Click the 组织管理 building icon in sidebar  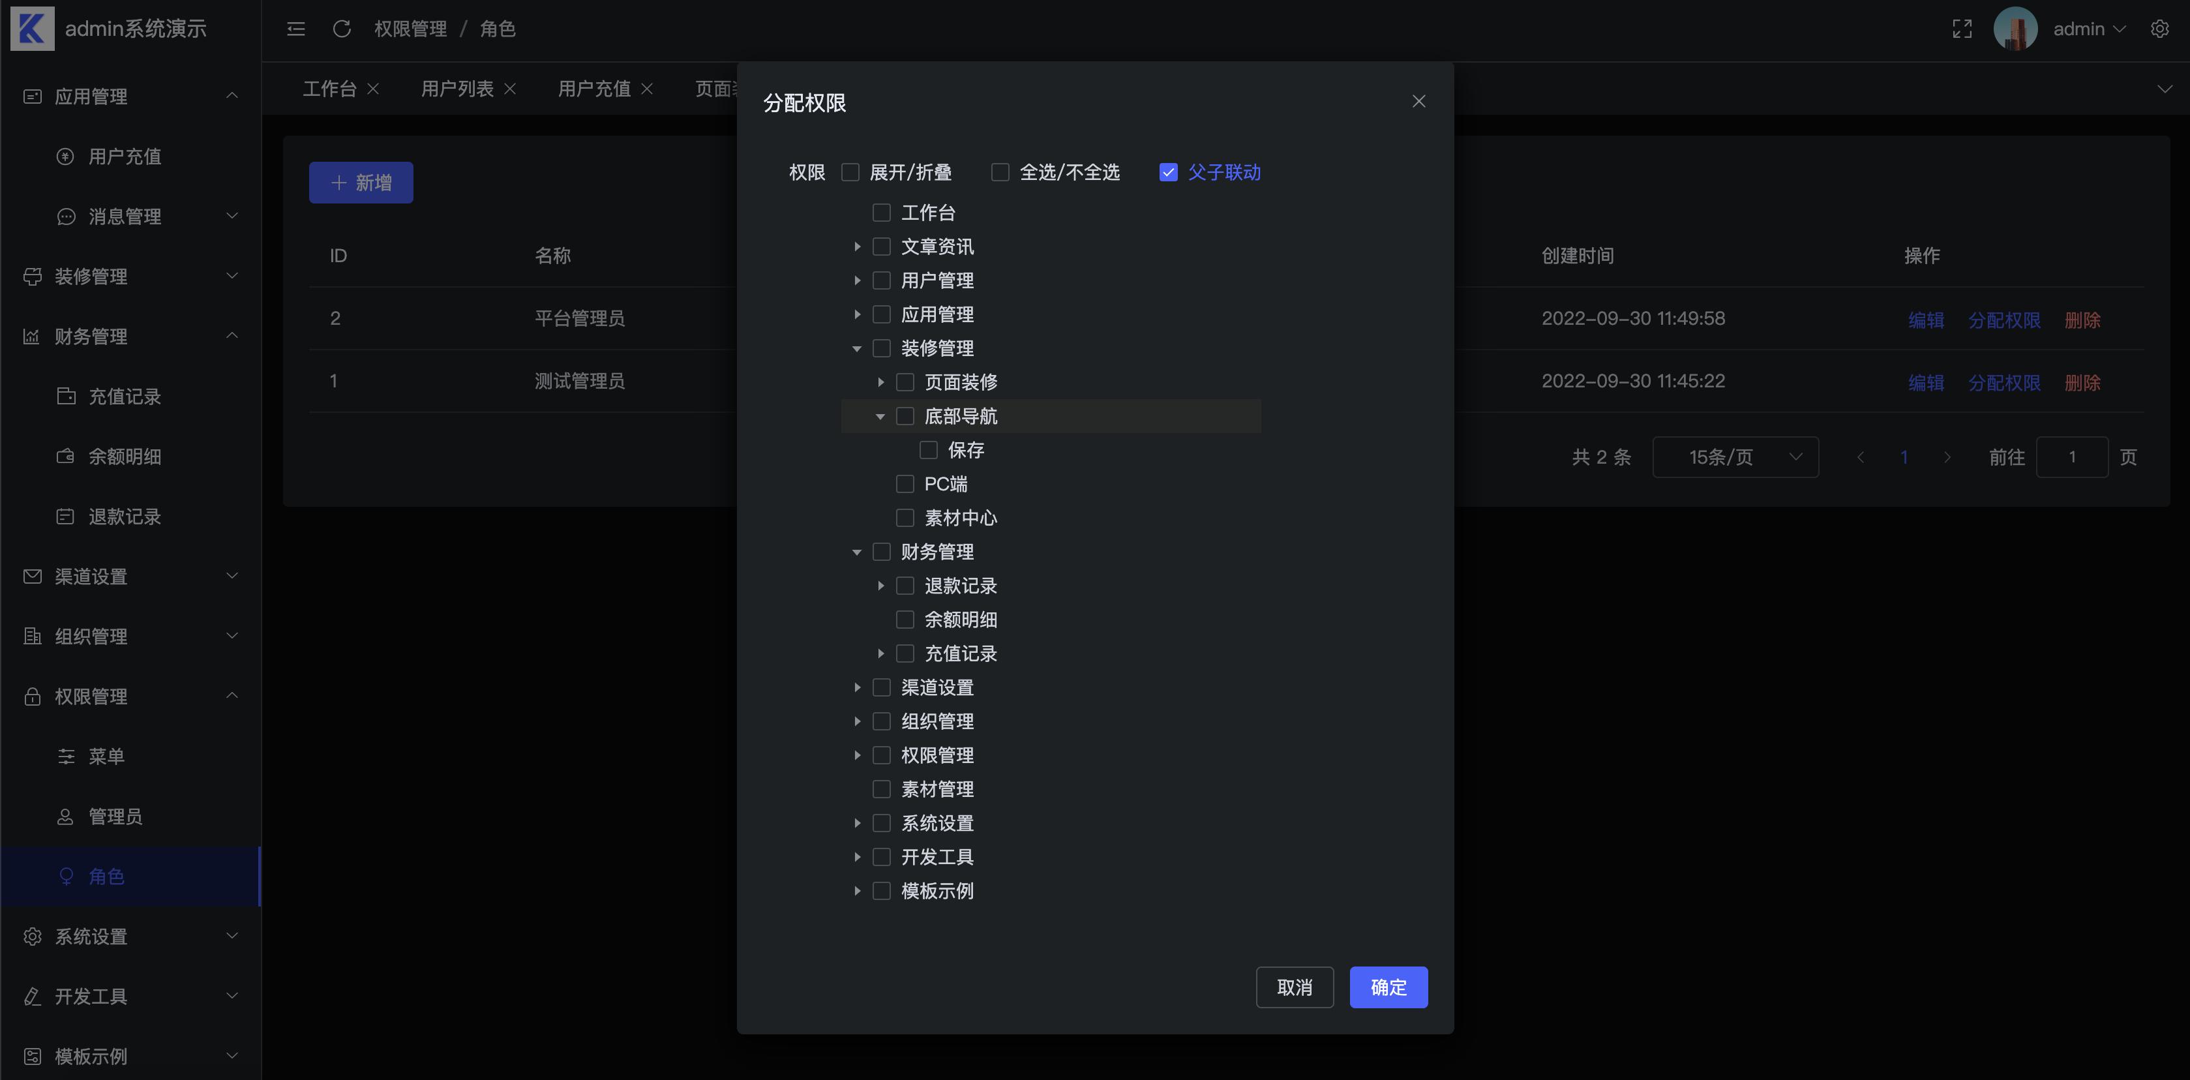coord(31,635)
